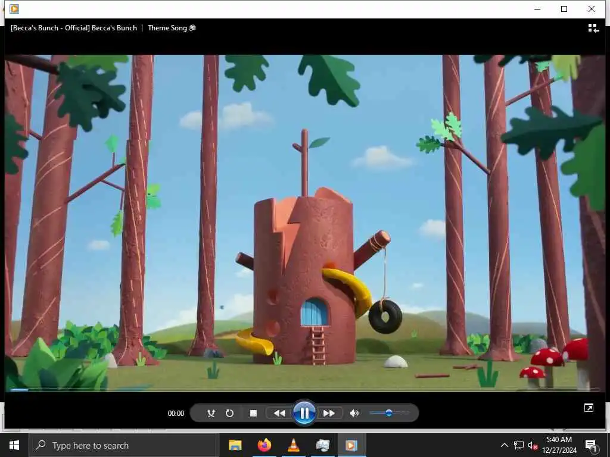Click the Windows Media Player taskbar button
The image size is (610, 457).
point(351,445)
